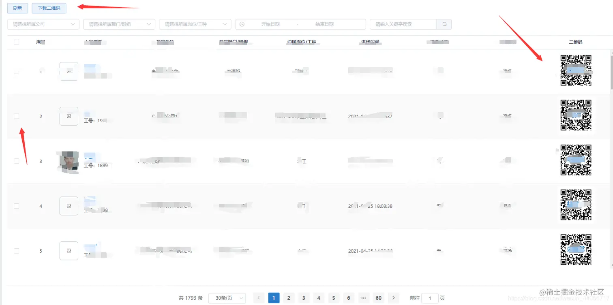Click the placeholder avatar image in row 1
The height and width of the screenshot is (305, 613).
pos(69,72)
